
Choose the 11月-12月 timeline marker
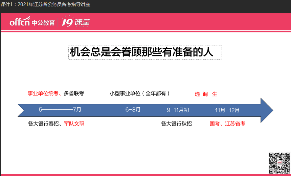[227, 110]
